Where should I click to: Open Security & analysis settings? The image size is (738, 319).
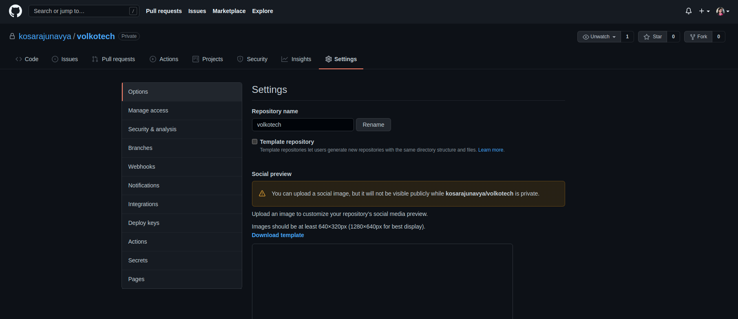point(182,129)
